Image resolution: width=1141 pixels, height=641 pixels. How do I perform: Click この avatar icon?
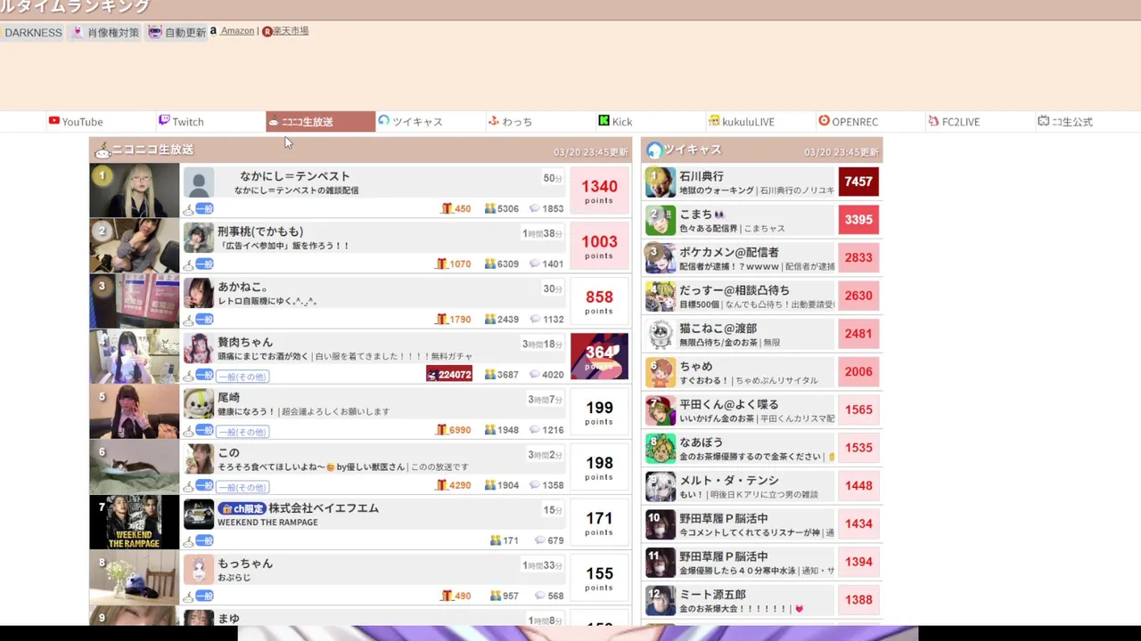click(199, 458)
